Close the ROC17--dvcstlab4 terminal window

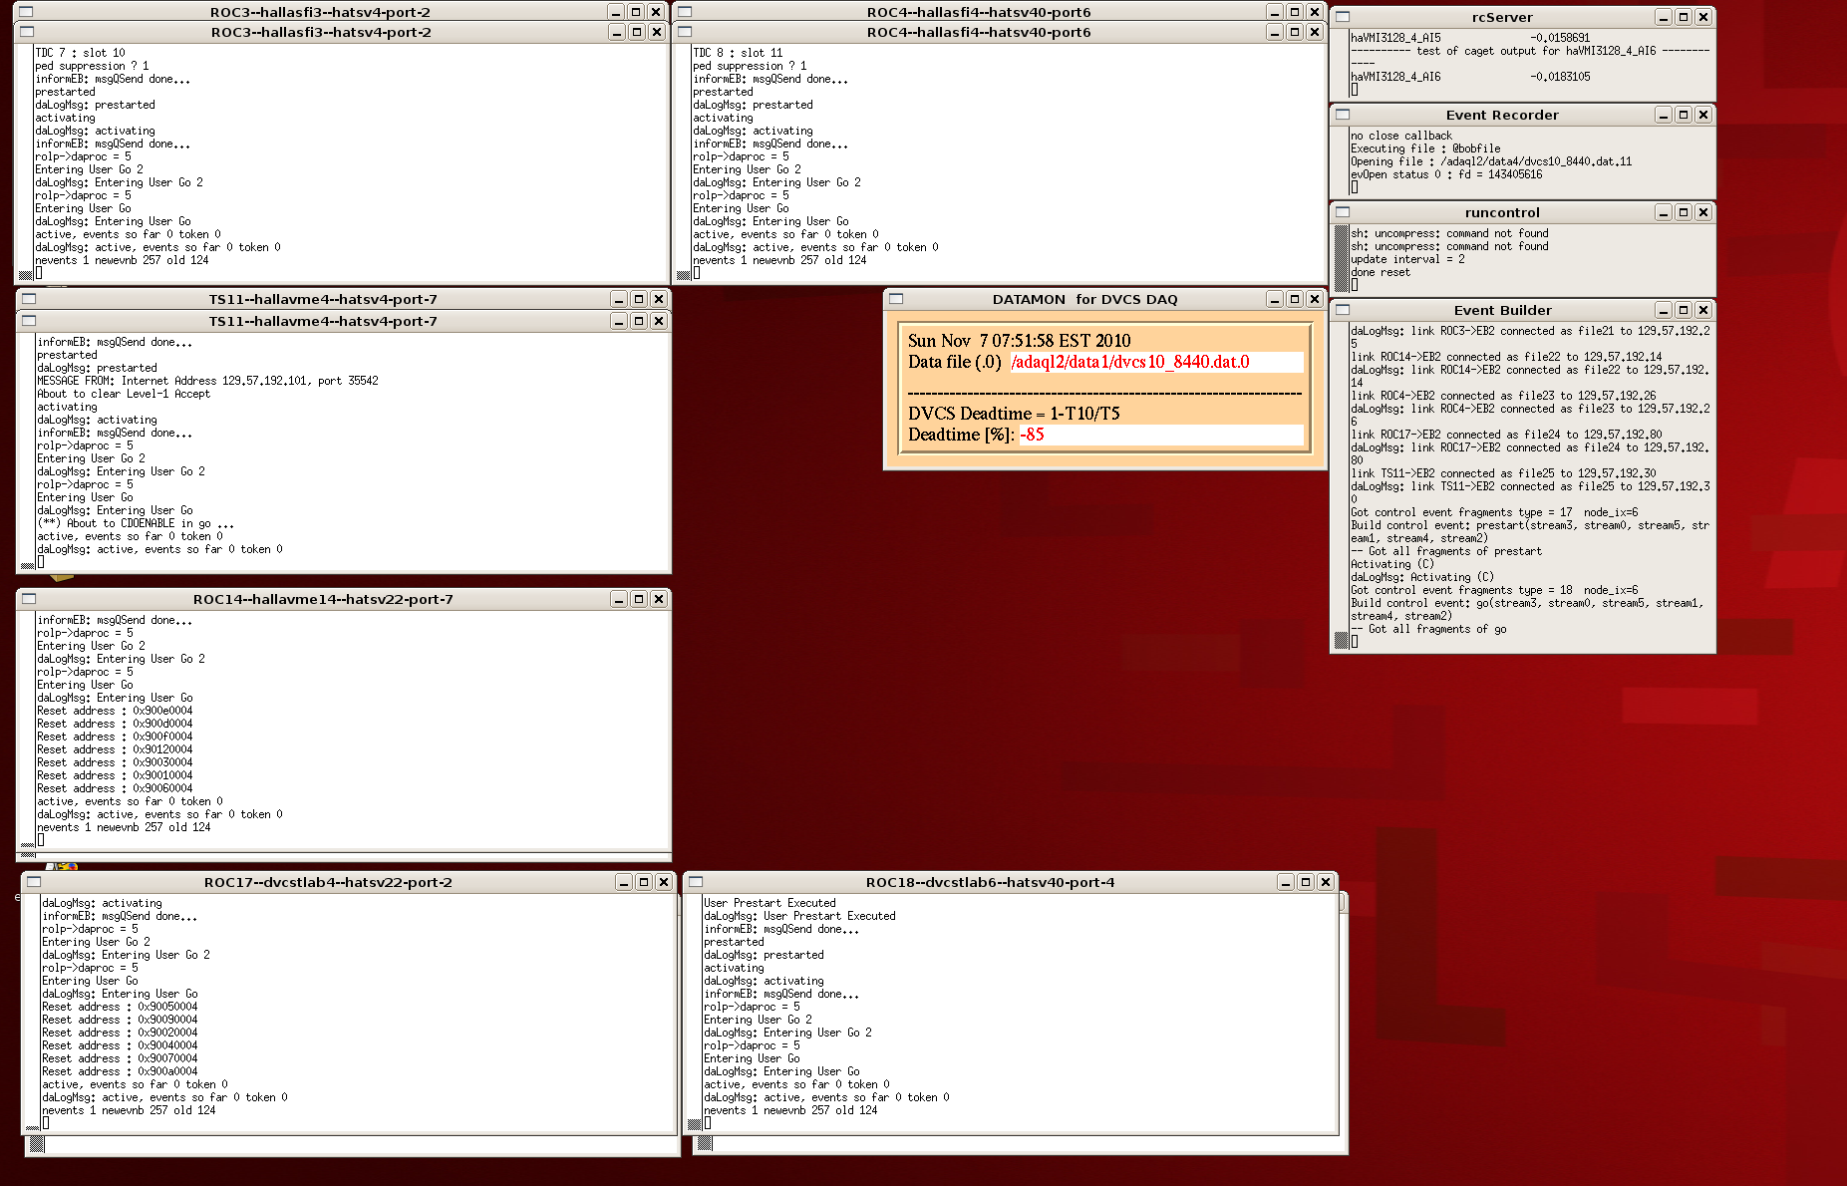[664, 882]
